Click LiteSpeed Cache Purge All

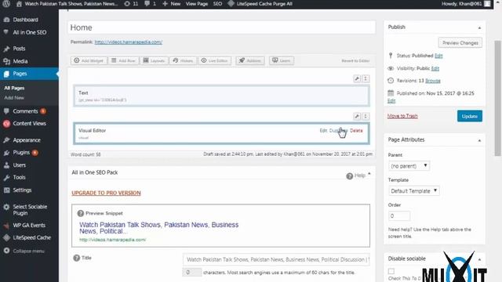(260, 4)
